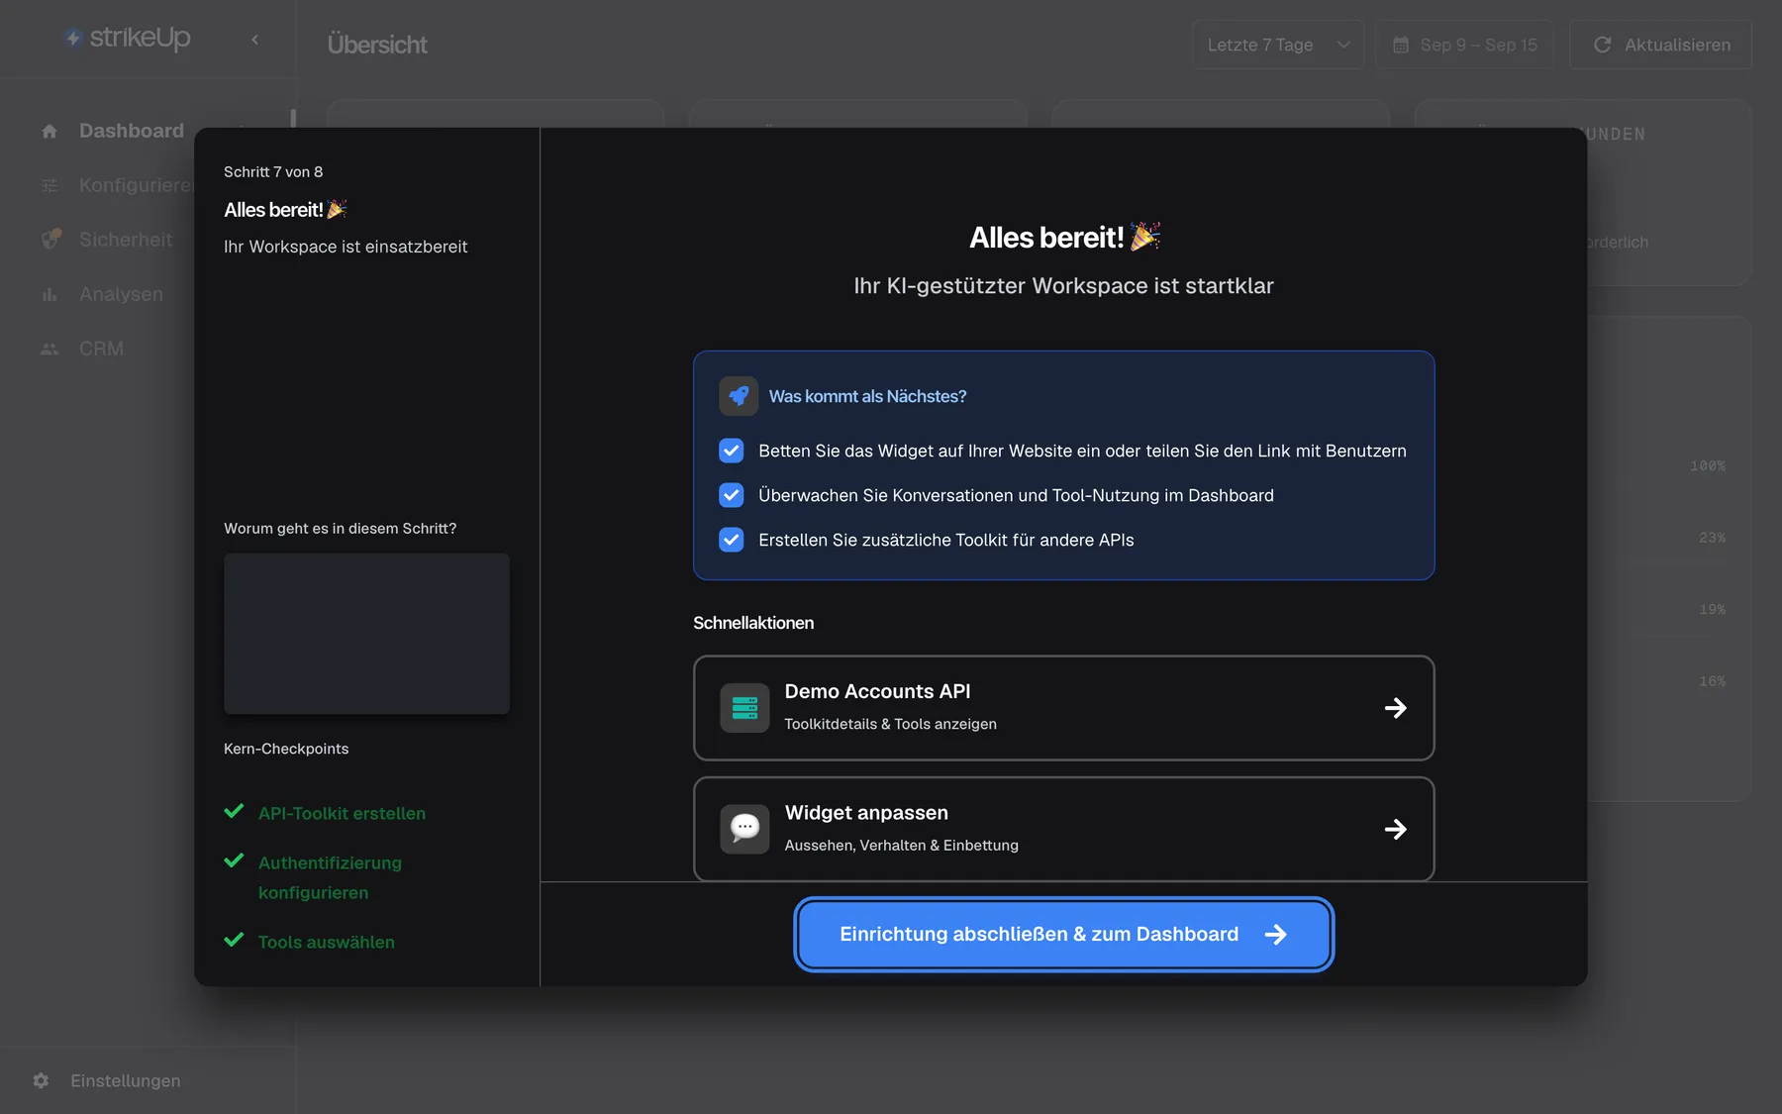The height and width of the screenshot is (1114, 1782).
Task: Open the Letzte 7 Tage dropdown
Action: coord(1278,45)
